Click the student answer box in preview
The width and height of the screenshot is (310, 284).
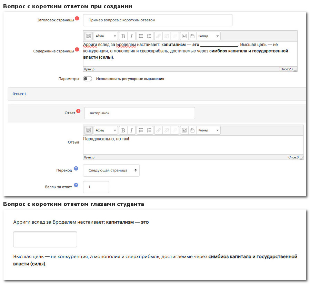point(45,239)
